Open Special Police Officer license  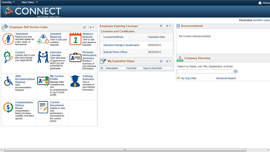coord(115,52)
